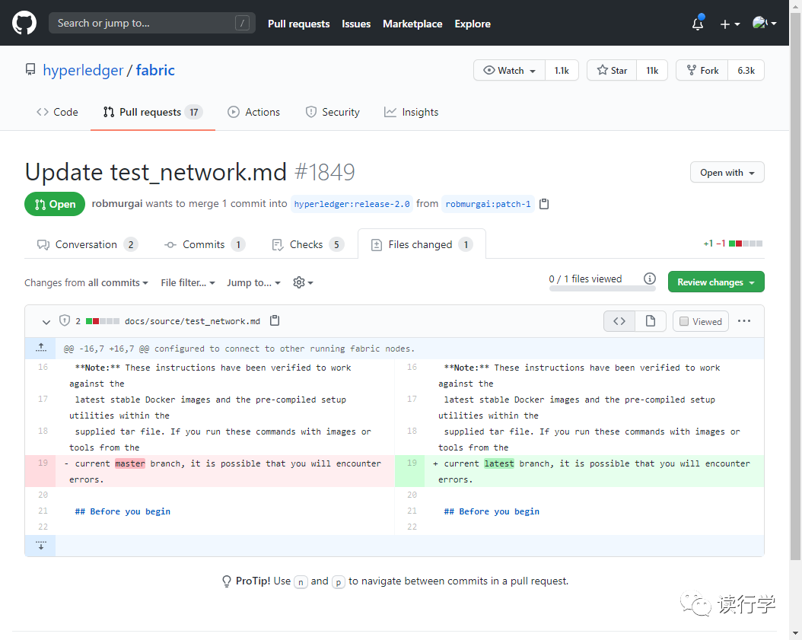
Task: Open the Commits tab
Action: tap(204, 244)
